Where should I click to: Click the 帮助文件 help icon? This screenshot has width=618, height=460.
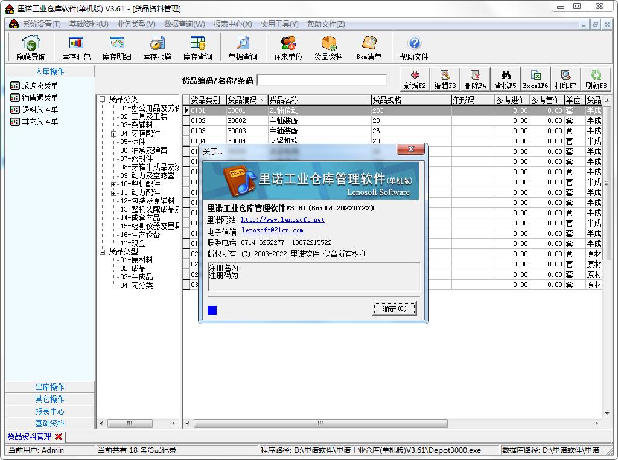click(414, 48)
